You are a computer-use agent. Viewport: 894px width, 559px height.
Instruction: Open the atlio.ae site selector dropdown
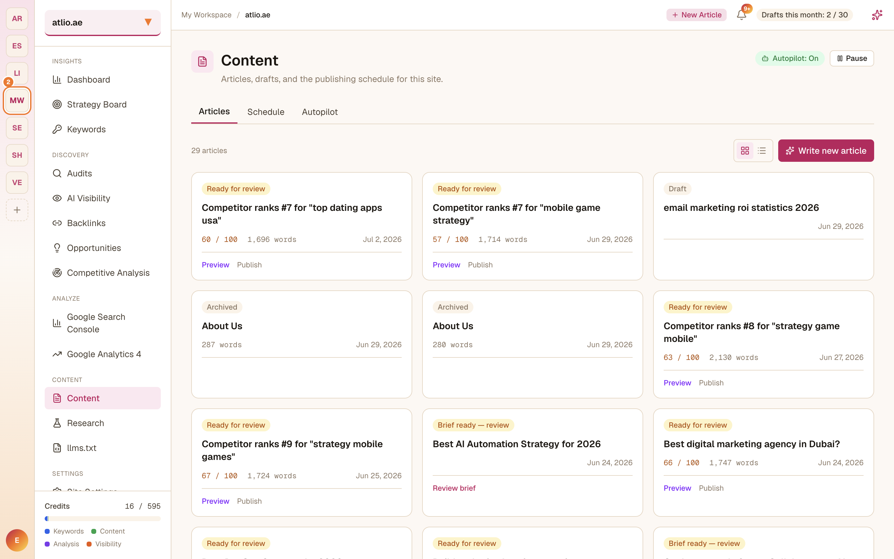pyautogui.click(x=103, y=23)
